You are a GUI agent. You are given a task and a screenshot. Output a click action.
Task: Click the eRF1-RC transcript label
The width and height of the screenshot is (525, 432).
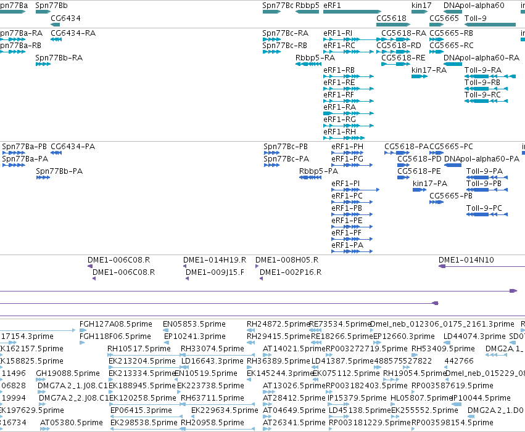tap(339, 46)
